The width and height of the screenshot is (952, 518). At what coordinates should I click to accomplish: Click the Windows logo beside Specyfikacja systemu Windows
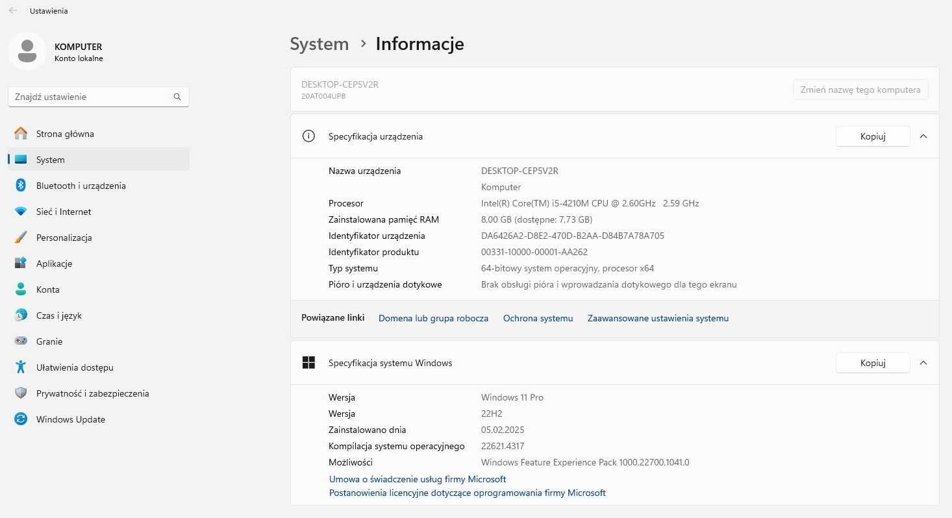click(x=308, y=363)
